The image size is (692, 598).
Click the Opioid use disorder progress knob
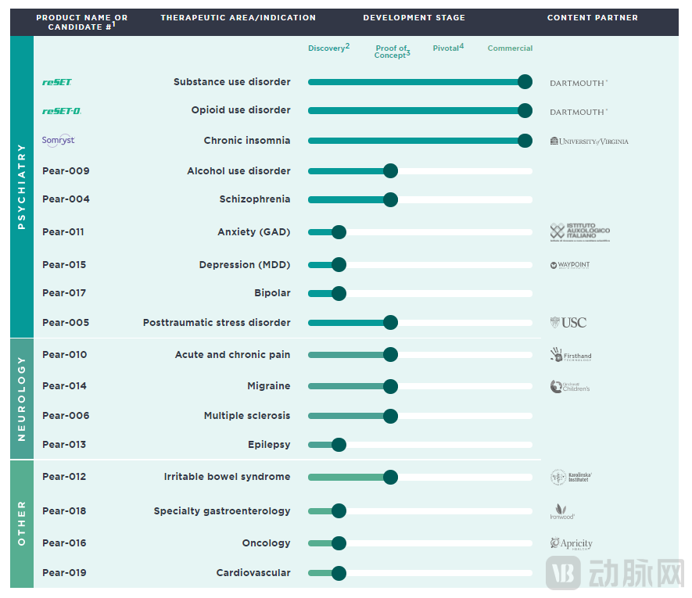pyautogui.click(x=525, y=111)
